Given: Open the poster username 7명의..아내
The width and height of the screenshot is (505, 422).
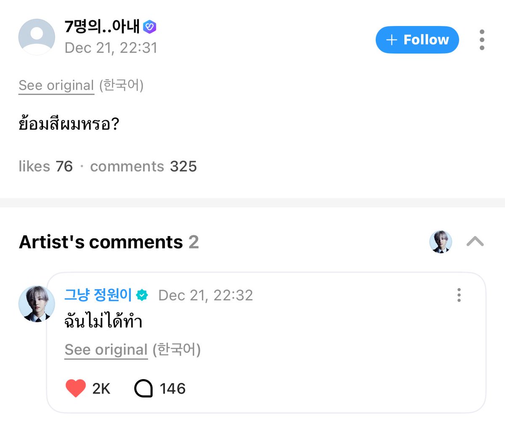Looking at the screenshot, I should (103, 28).
